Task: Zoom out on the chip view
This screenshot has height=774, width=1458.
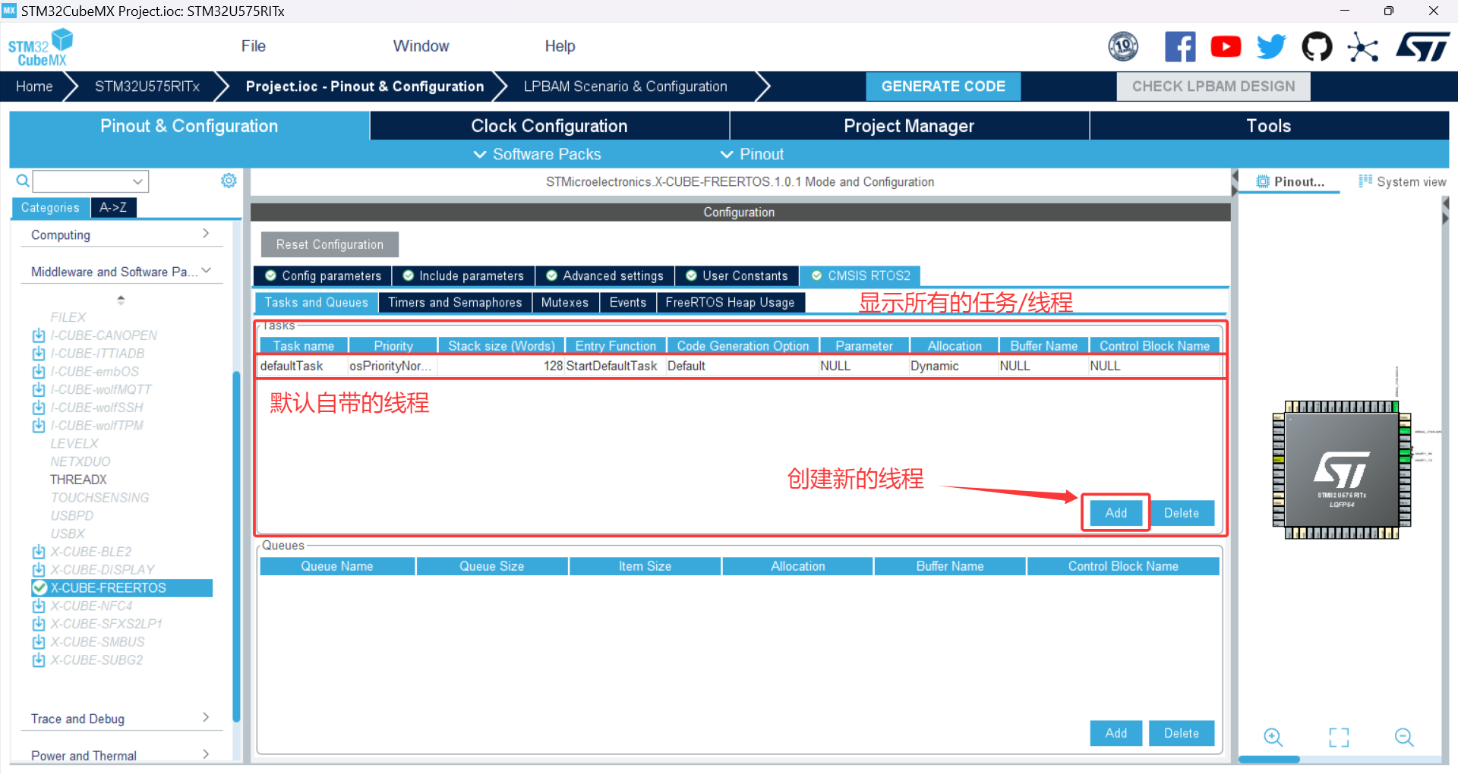Action: [1405, 737]
